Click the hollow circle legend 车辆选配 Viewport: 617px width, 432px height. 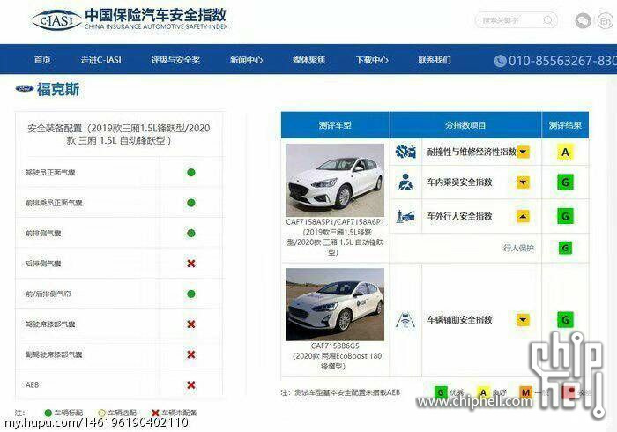102,413
